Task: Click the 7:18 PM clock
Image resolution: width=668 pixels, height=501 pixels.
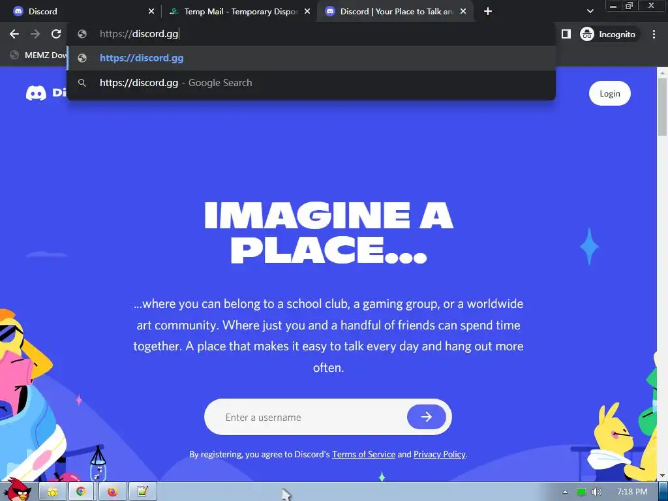Action: pyautogui.click(x=632, y=492)
